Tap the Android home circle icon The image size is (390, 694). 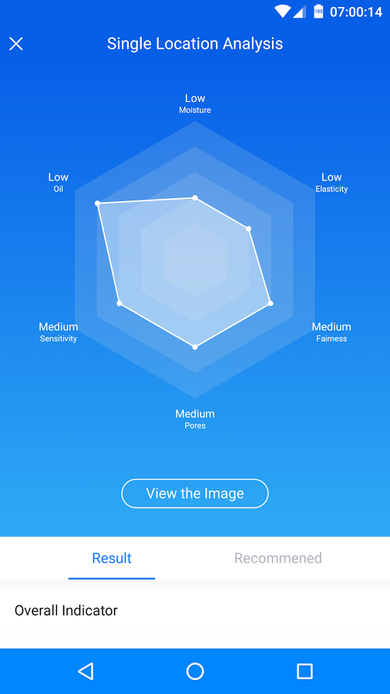click(195, 671)
